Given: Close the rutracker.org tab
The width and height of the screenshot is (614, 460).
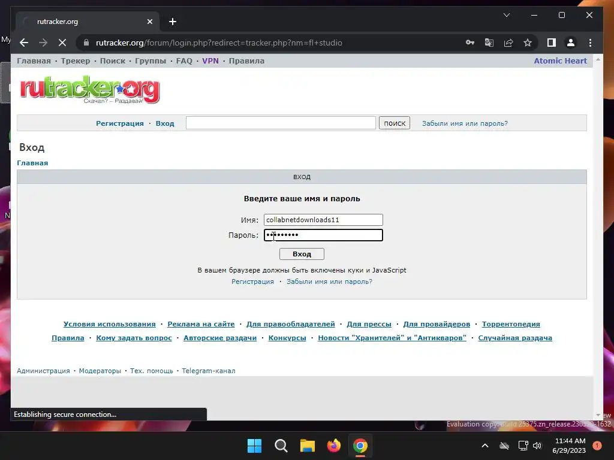Looking at the screenshot, I should coord(149,22).
